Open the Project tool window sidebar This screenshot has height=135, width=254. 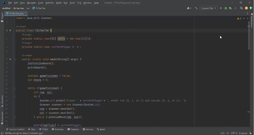[x=2, y=17]
